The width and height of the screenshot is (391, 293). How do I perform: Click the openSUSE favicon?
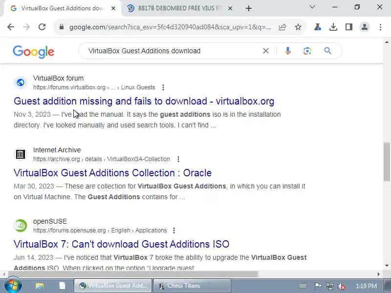tap(21, 226)
